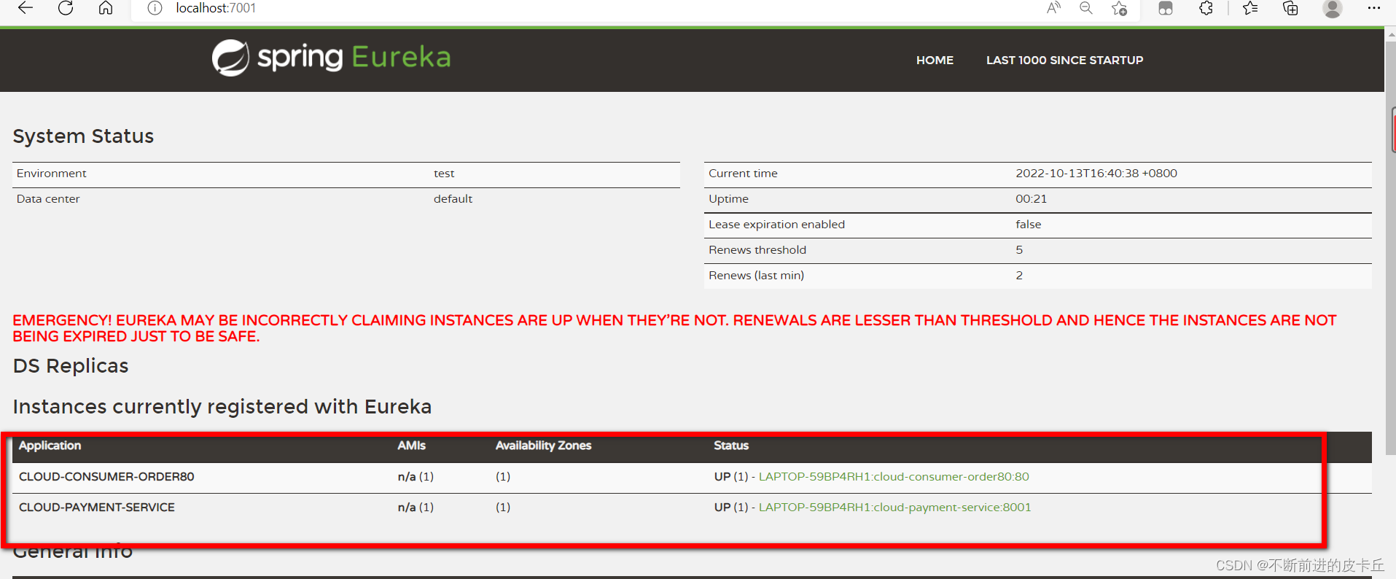Open the collections icon
1396x579 pixels.
click(1290, 8)
